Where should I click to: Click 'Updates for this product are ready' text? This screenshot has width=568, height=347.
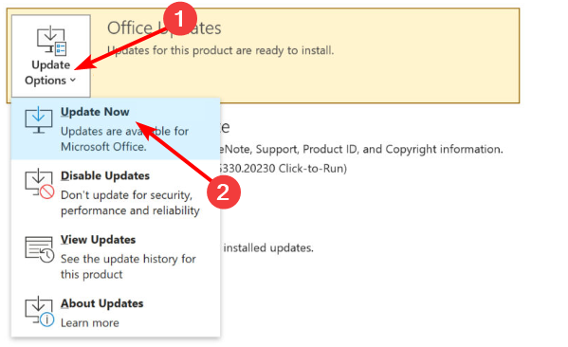click(220, 50)
